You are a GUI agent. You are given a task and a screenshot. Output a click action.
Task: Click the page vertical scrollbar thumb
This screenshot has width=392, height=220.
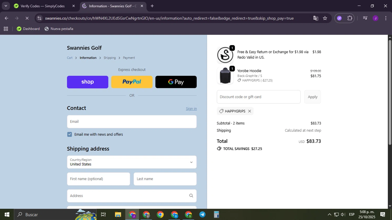coord(390,92)
